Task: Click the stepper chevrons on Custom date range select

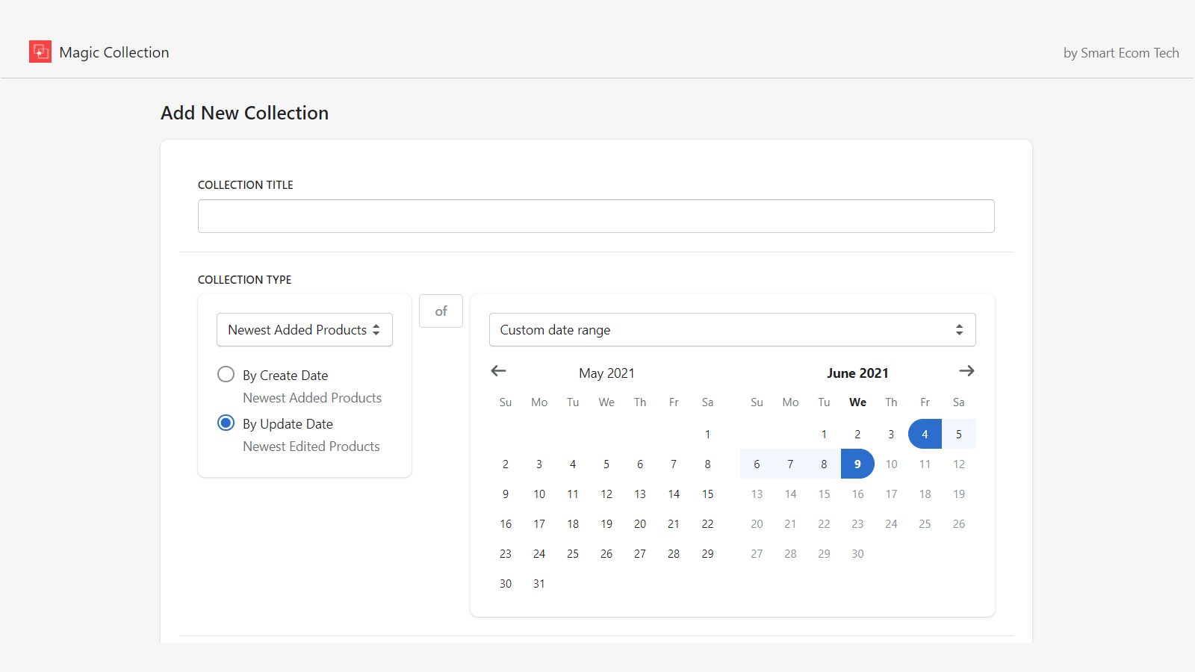Action: [960, 329]
